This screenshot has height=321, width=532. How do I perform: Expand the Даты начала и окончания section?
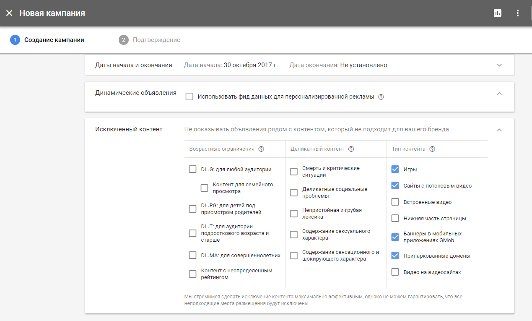(x=499, y=65)
